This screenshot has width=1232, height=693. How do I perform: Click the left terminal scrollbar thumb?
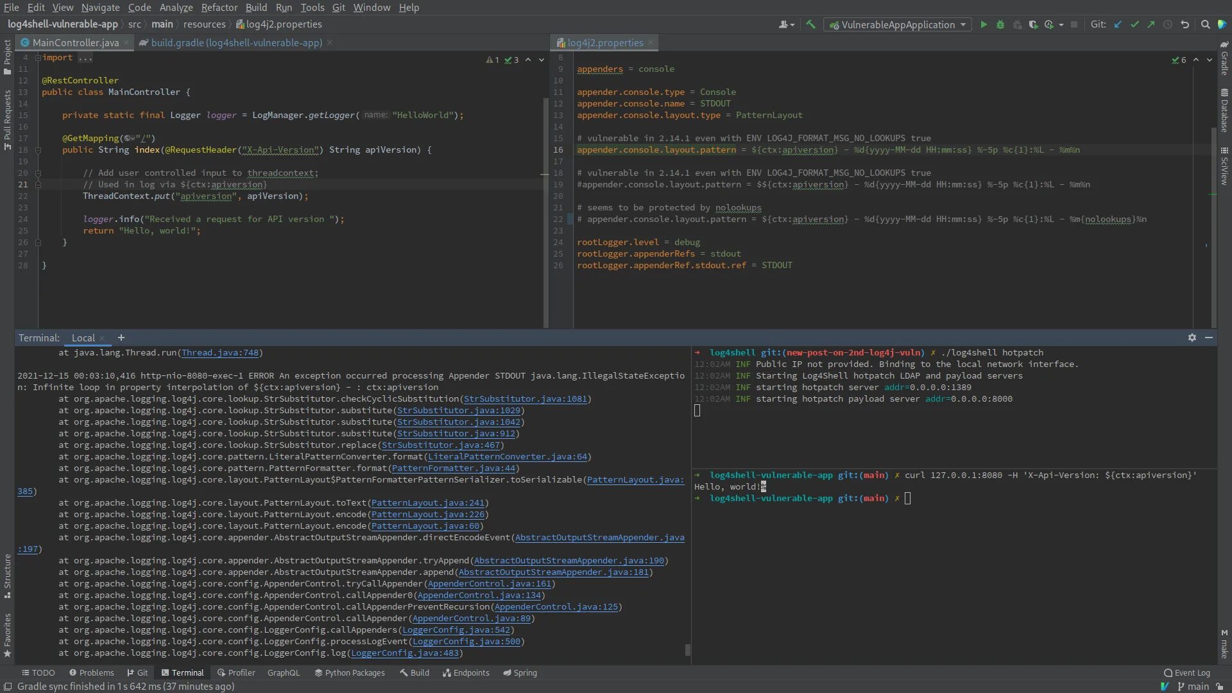[687, 649]
